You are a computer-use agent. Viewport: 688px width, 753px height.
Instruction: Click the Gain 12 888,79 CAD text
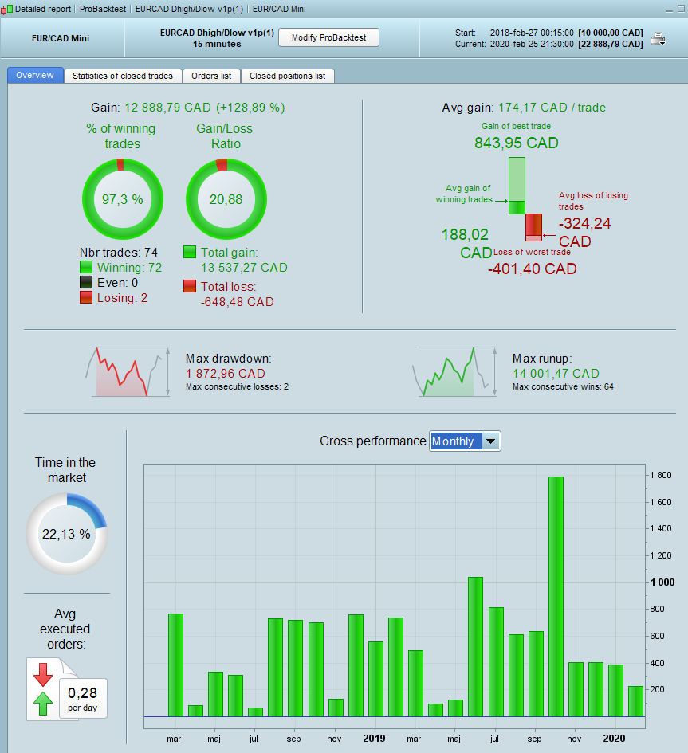point(188,107)
